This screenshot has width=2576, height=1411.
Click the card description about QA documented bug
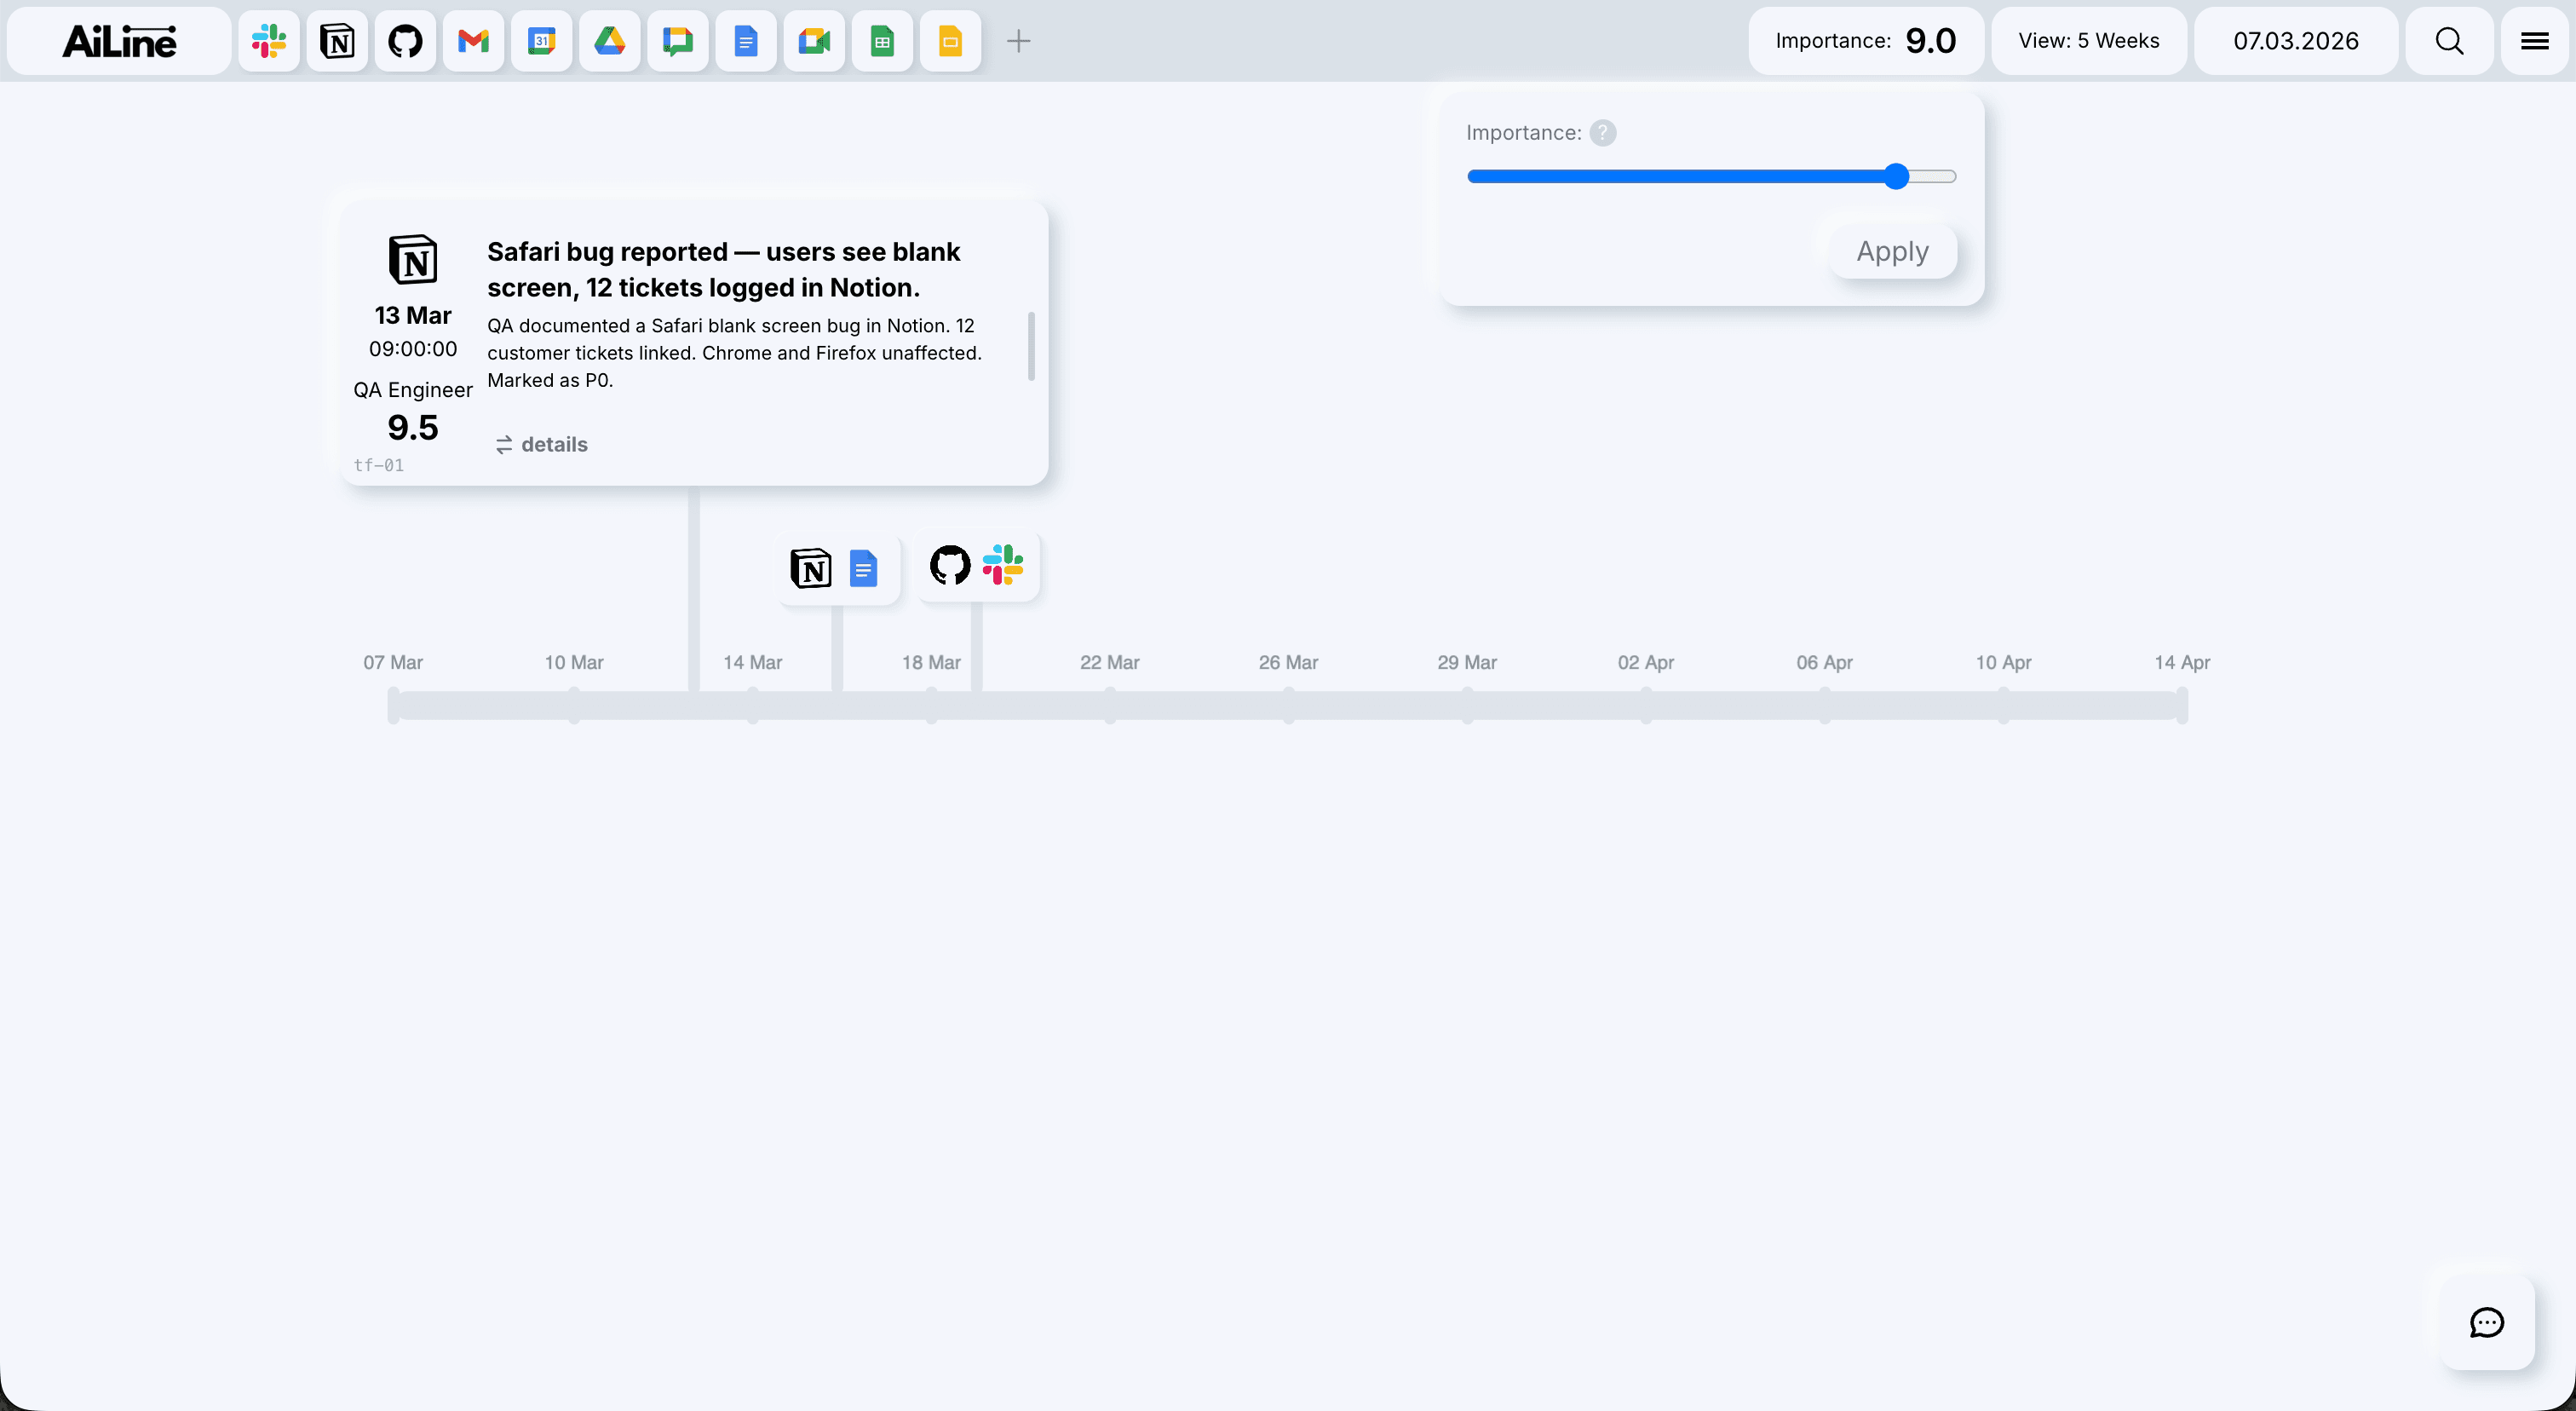735,353
